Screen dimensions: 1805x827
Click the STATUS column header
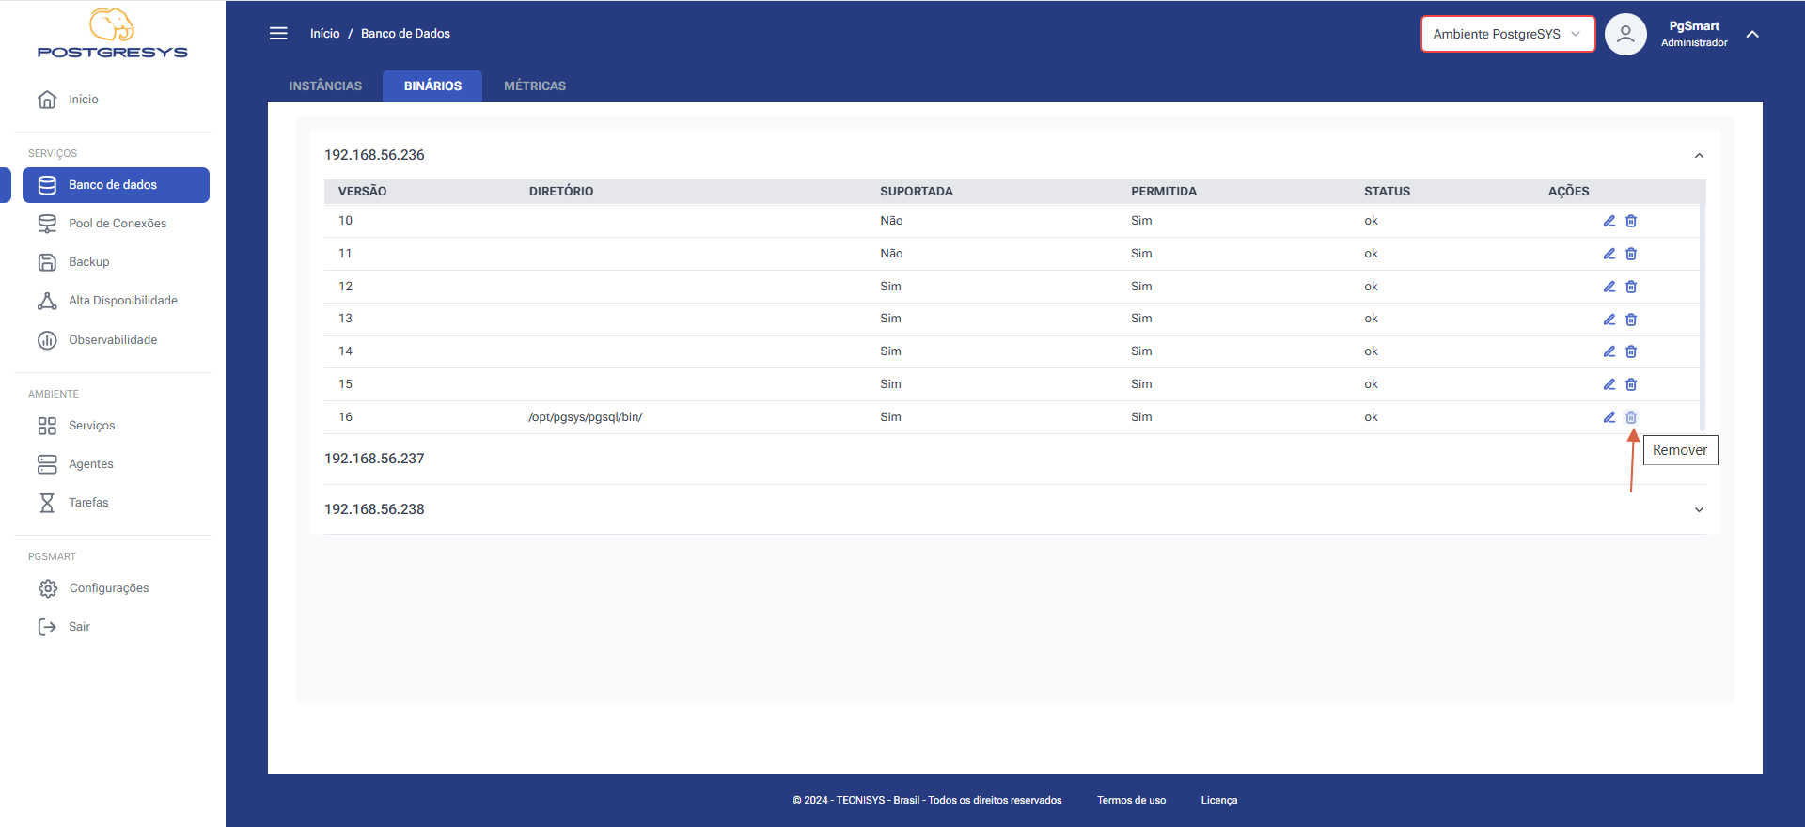pos(1387,192)
